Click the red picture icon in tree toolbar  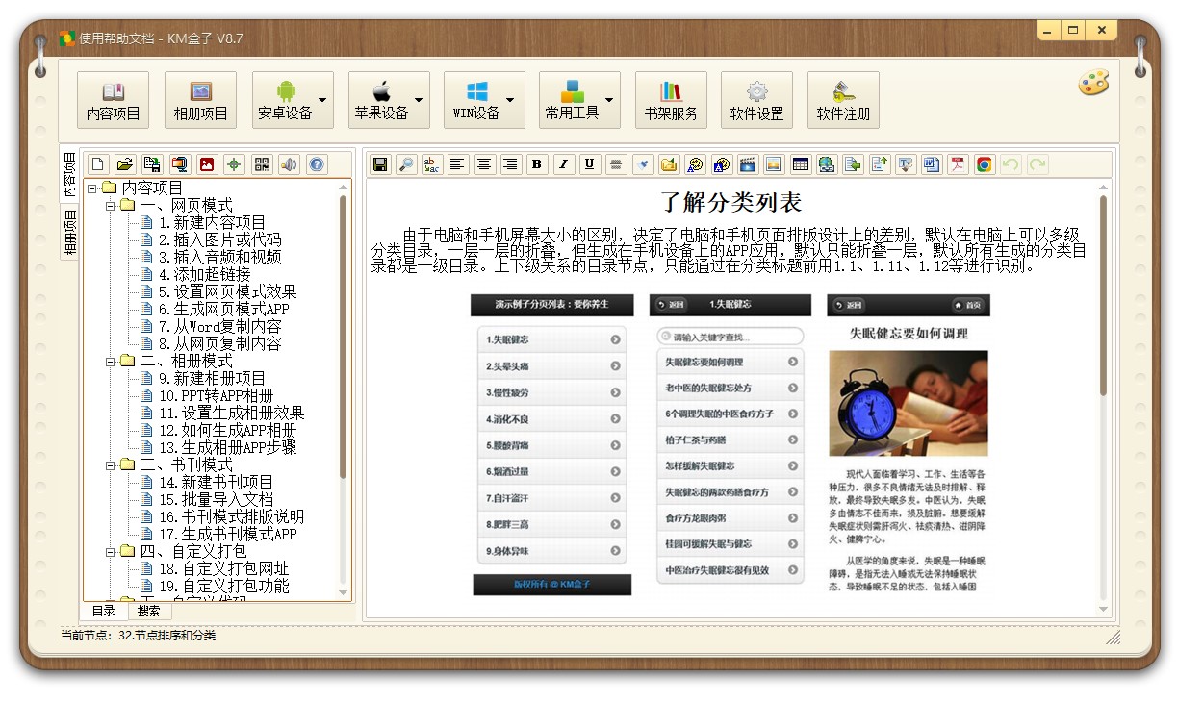[207, 164]
